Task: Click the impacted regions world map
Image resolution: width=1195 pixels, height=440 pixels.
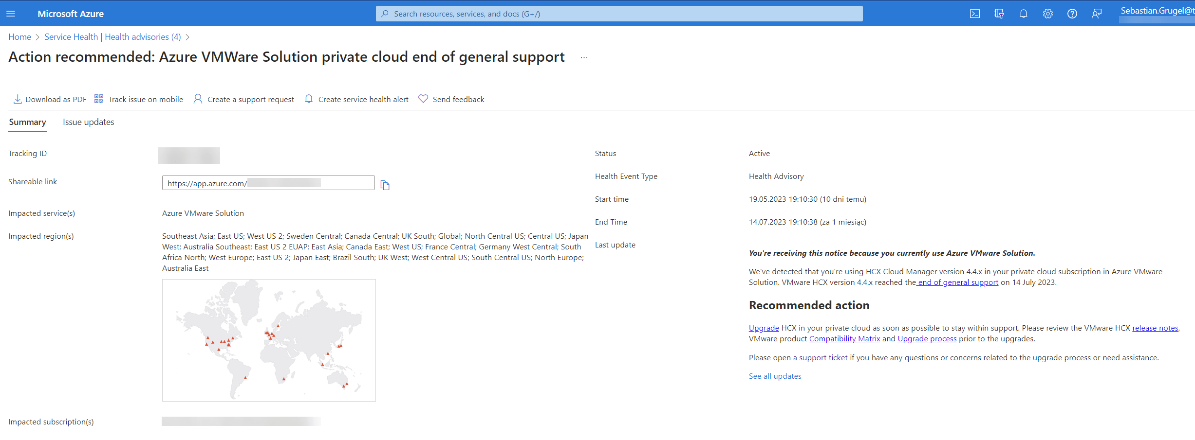Action: (x=269, y=340)
